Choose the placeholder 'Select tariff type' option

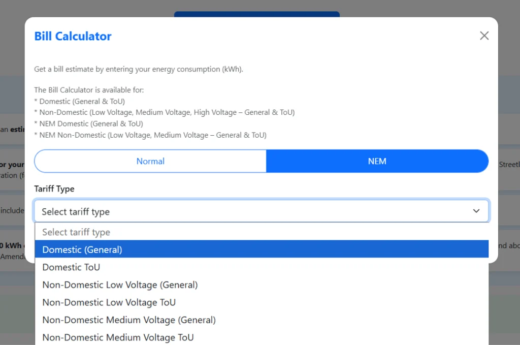click(76, 232)
